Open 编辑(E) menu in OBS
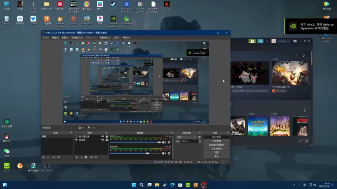 tap(55, 37)
